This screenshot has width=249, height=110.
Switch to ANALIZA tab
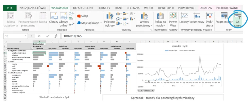tap(206, 8)
